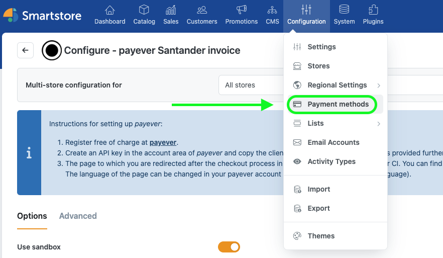This screenshot has width=443, height=258.
Task: Select Export menu entry
Action: point(336,209)
